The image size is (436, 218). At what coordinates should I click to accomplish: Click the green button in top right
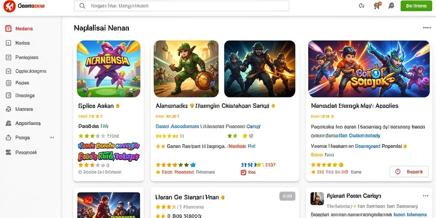pos(416,6)
